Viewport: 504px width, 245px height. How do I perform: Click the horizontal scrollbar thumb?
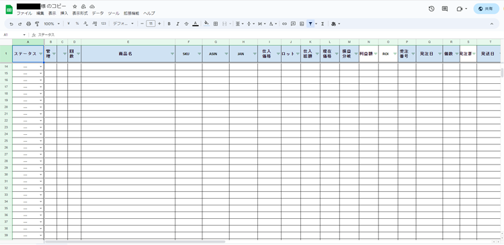point(135,242)
